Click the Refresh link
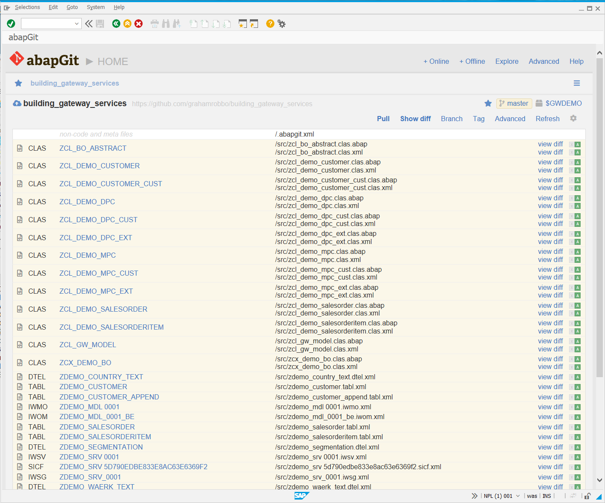Image resolution: width=605 pixels, height=503 pixels. (x=547, y=119)
